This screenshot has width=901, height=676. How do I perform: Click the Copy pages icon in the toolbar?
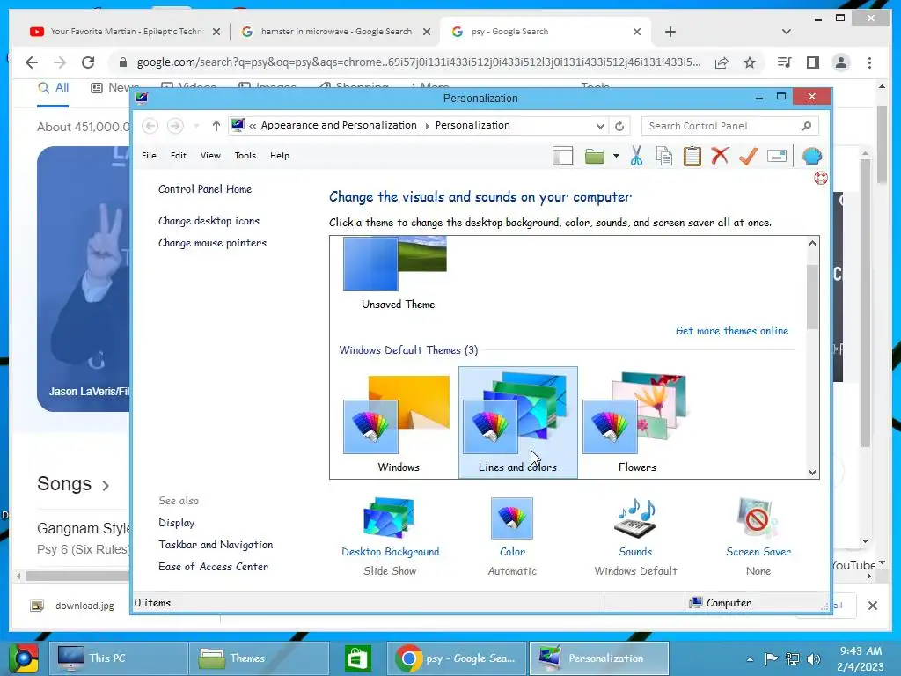664,156
